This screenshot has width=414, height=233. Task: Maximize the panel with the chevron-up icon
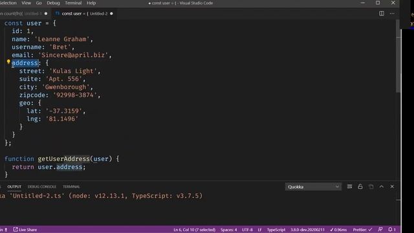tap(382, 187)
